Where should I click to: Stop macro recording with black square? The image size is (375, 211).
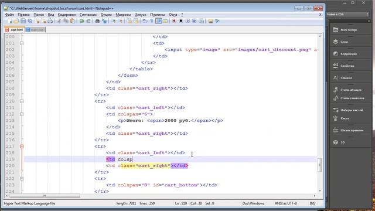(x=181, y=21)
